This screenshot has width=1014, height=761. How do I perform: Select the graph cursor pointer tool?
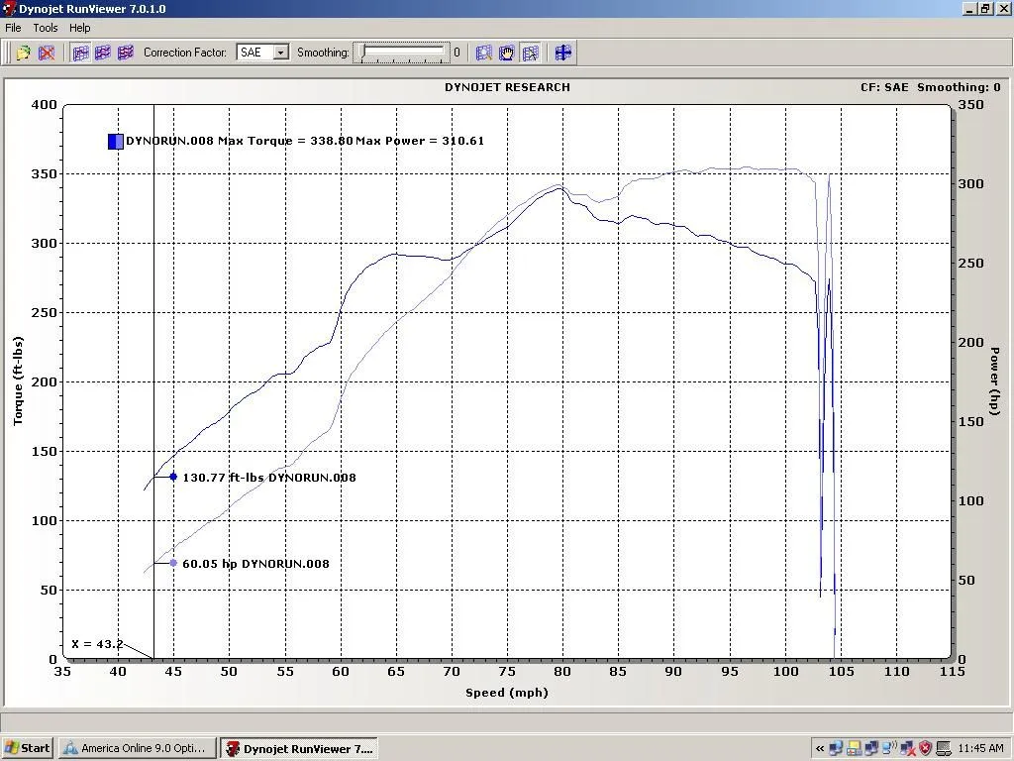point(530,53)
